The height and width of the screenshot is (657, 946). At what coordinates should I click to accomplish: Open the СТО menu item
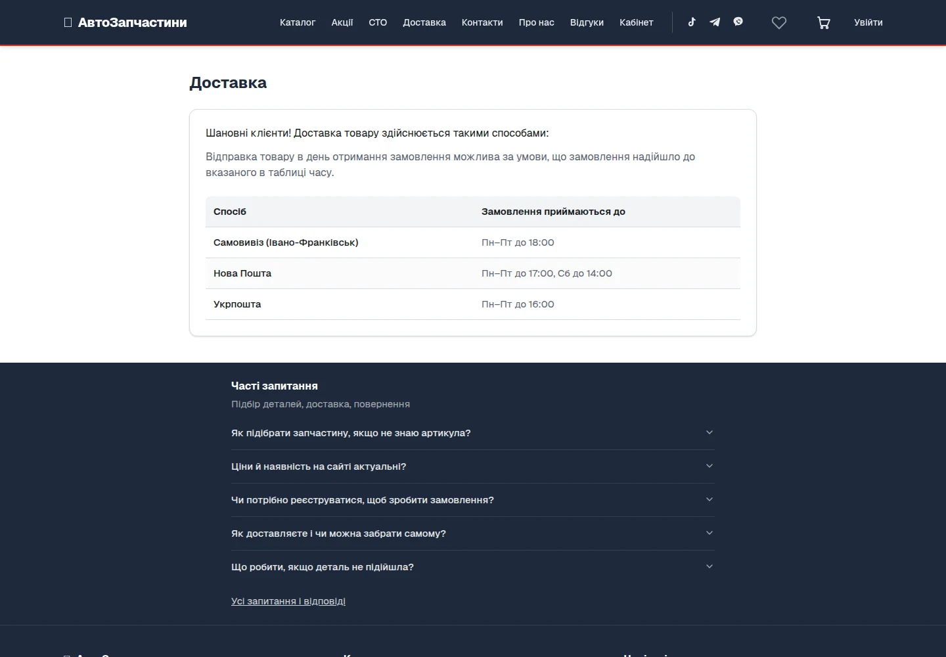378,22
